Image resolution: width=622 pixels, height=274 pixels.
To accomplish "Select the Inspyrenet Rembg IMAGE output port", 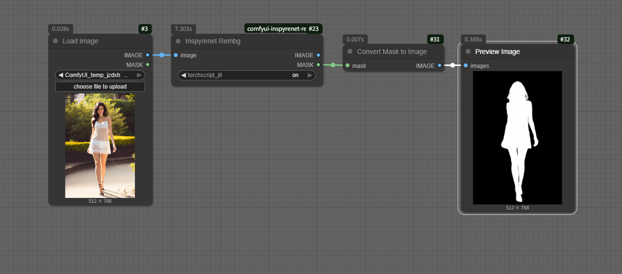I will (x=318, y=55).
